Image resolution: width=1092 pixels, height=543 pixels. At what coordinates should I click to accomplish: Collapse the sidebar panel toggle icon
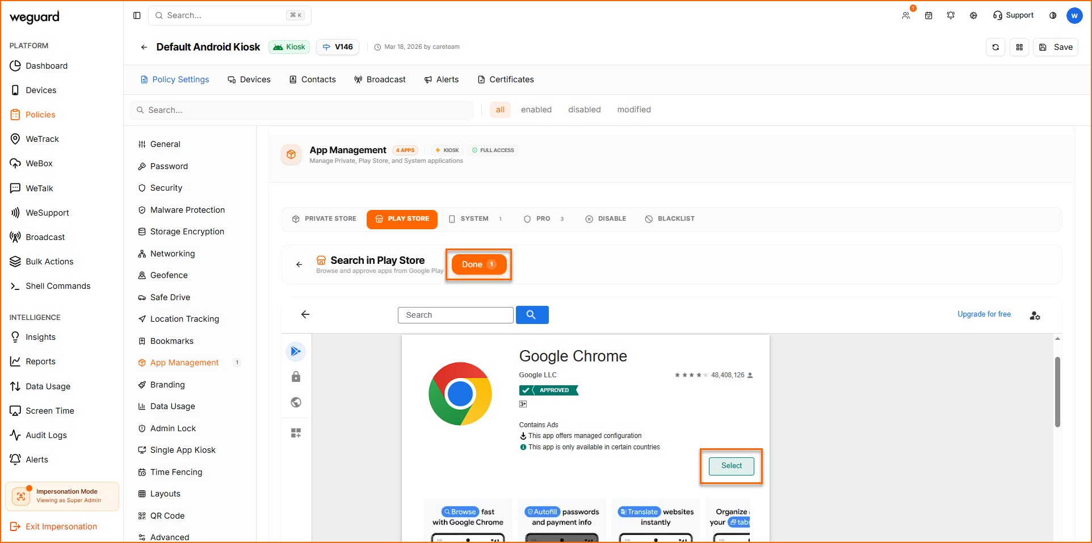[x=137, y=15]
